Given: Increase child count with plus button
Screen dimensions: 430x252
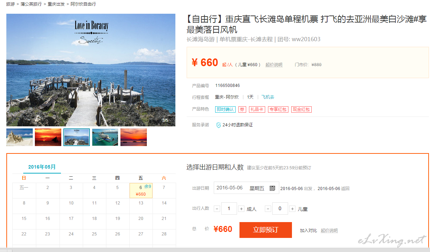Looking at the screenshot, I should tap(292, 209).
